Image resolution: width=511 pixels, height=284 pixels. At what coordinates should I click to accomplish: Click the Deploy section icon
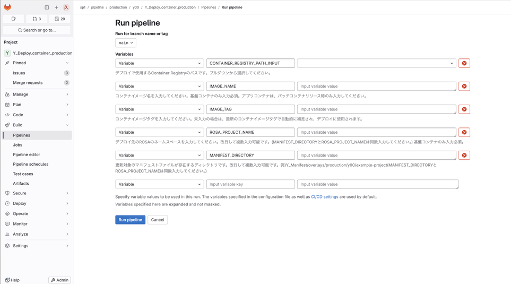[x=7, y=203]
